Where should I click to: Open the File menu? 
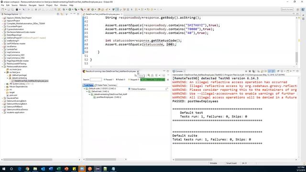coord(2,5)
